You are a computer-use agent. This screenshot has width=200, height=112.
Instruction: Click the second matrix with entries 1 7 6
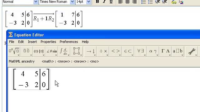point(69,19)
